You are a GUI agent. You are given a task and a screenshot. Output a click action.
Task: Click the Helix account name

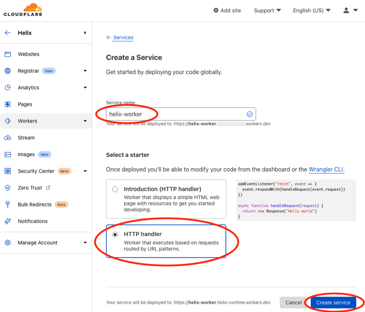(25, 33)
